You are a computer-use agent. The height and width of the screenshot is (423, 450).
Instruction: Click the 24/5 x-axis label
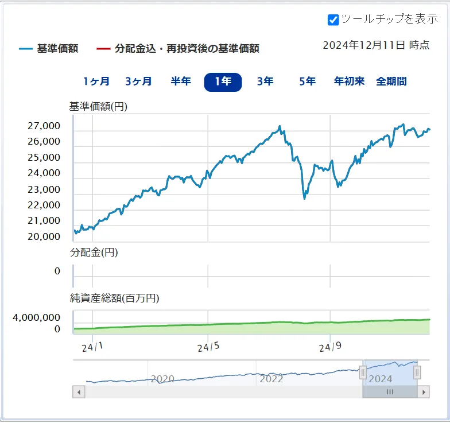(x=208, y=347)
